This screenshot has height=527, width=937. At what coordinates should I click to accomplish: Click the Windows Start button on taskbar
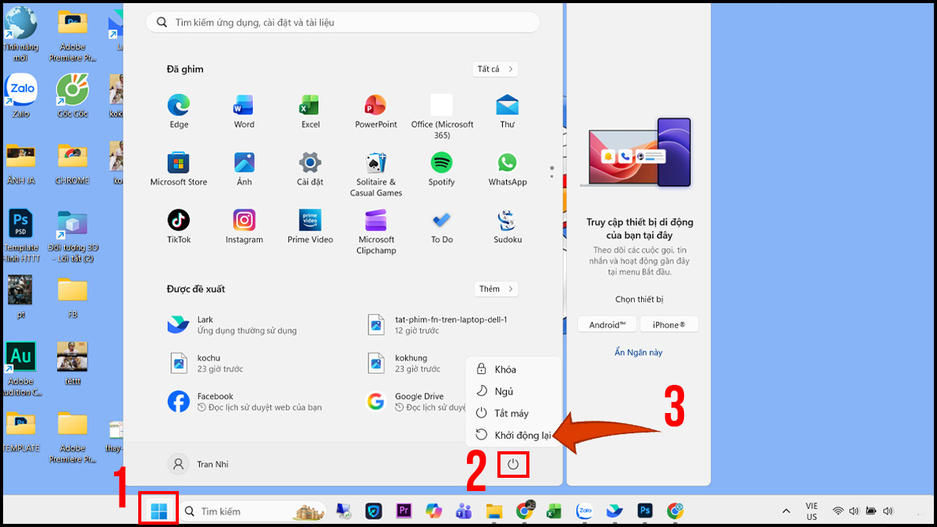pyautogui.click(x=159, y=511)
